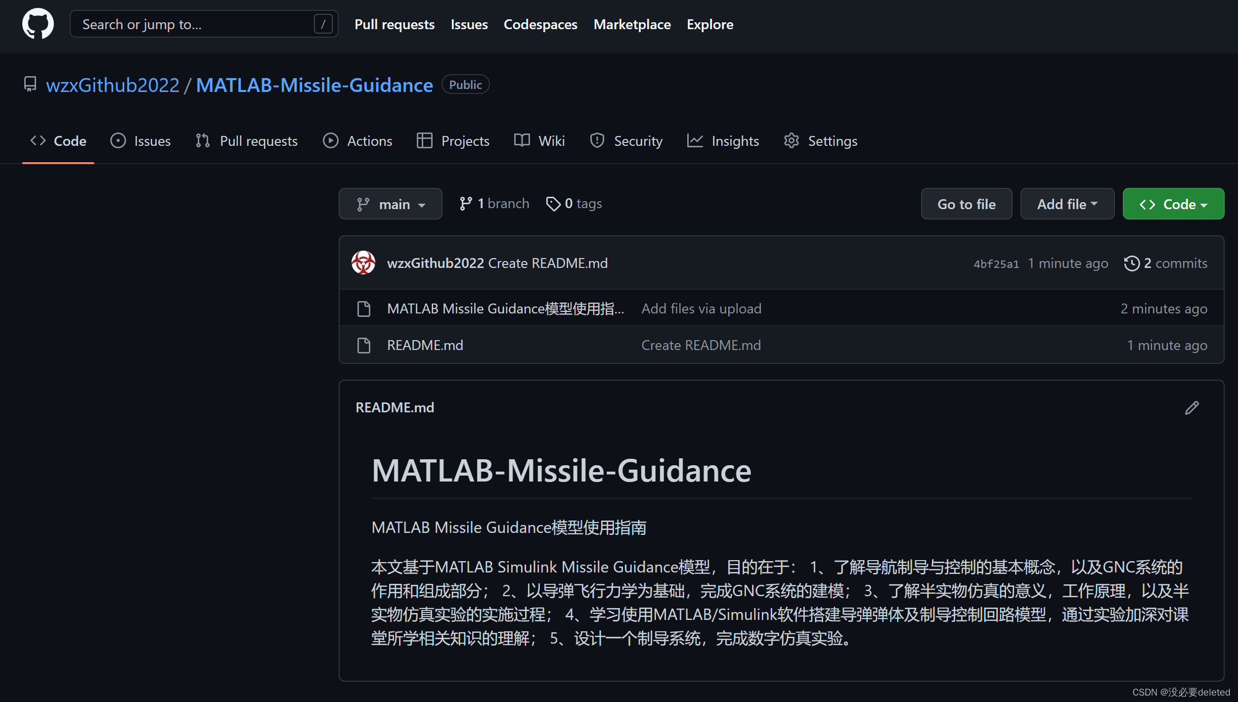
Task: Click the tags label icon
Action: pyautogui.click(x=553, y=204)
